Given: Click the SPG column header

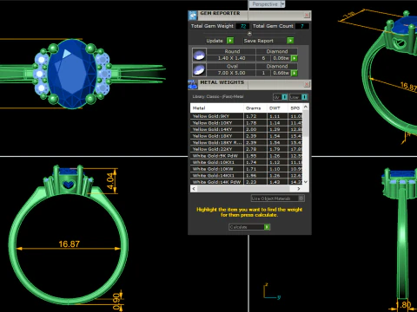Looking at the screenshot, I should 295,108.
